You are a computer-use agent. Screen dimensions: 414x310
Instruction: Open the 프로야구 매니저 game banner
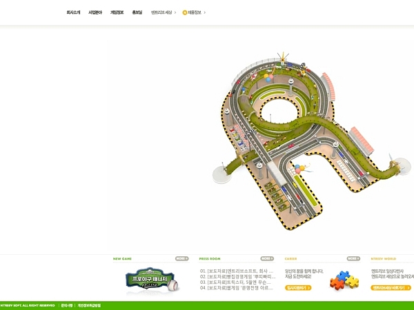click(151, 280)
